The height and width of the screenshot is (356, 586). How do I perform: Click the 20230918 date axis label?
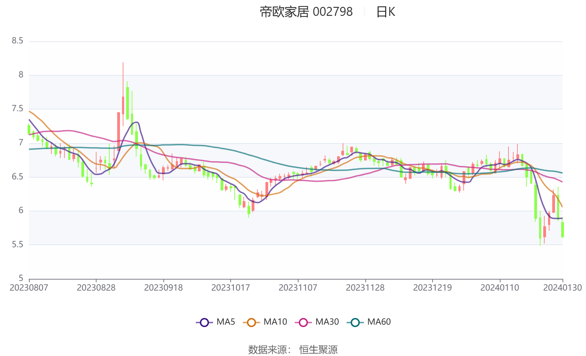(163, 288)
